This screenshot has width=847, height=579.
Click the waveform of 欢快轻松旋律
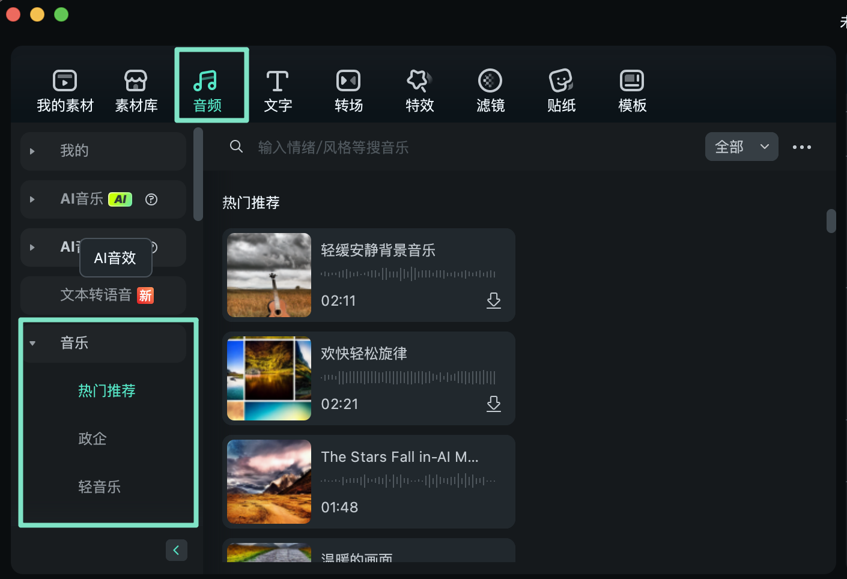pos(408,377)
